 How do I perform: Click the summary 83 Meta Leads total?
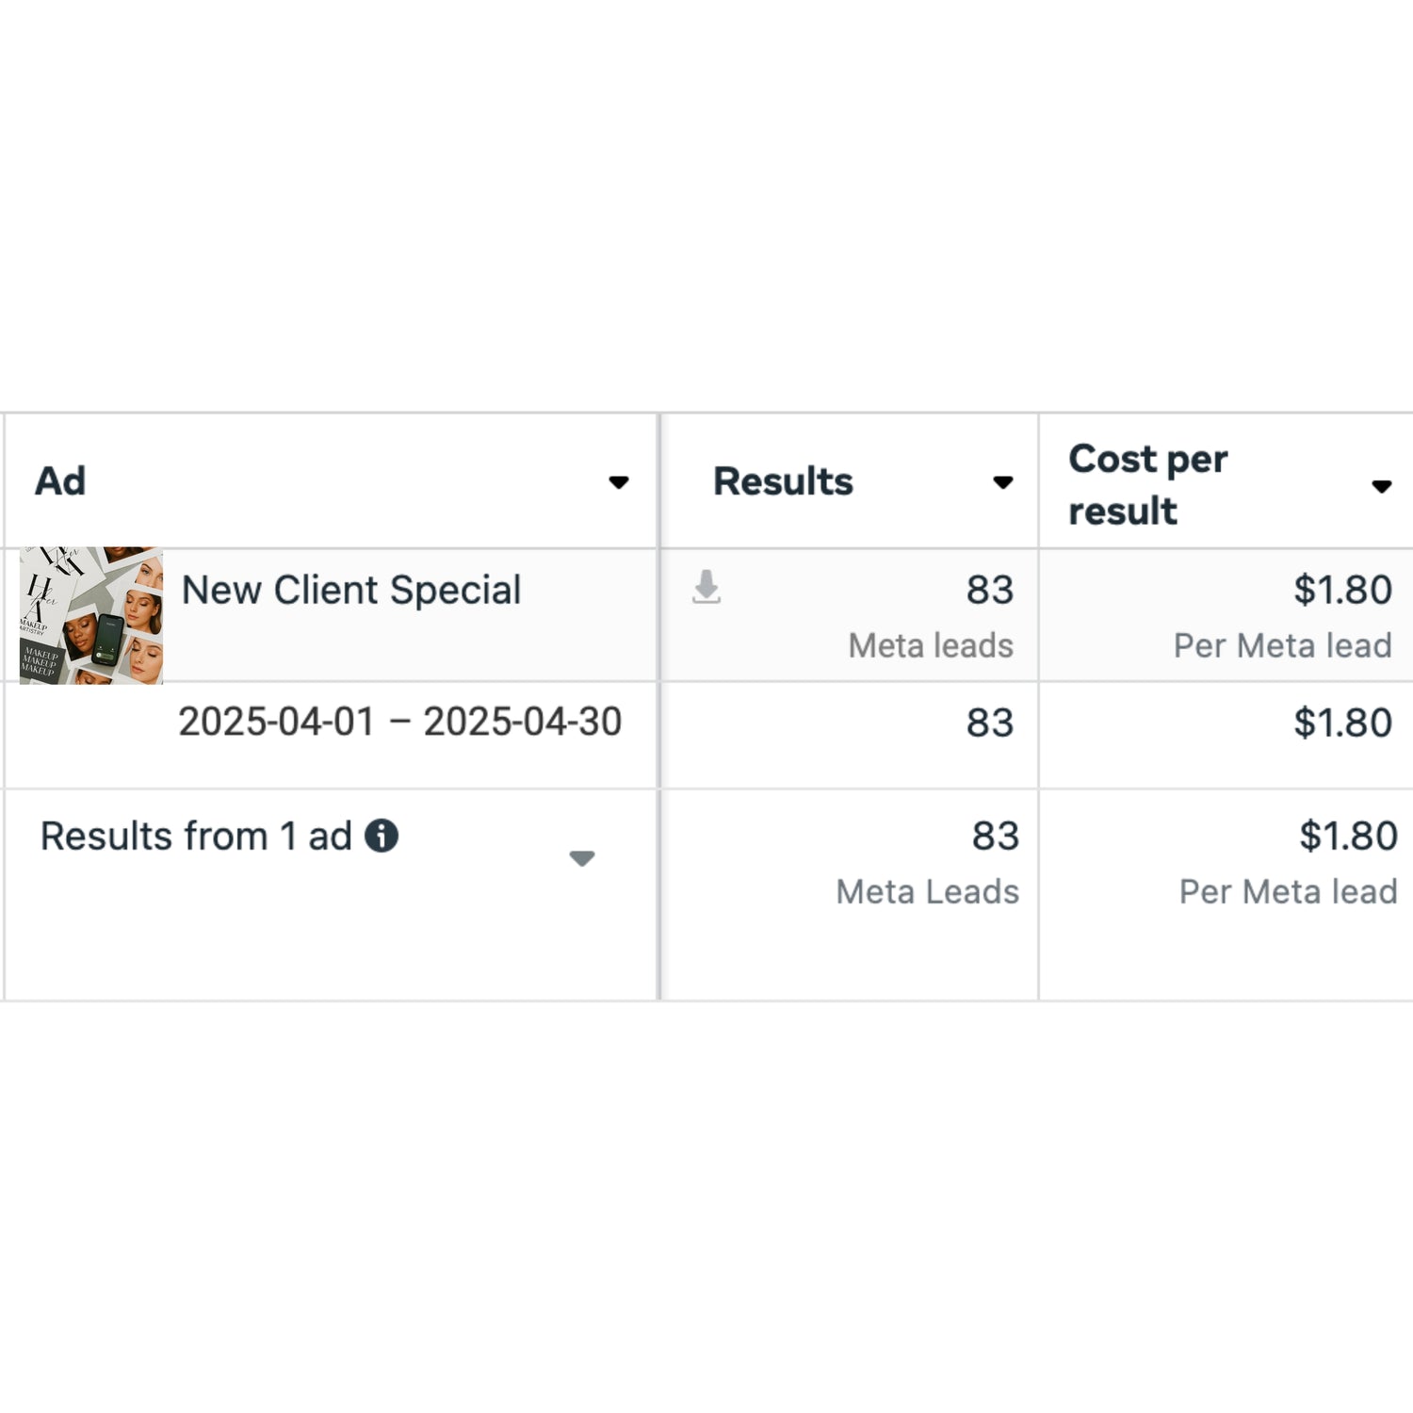tap(995, 836)
